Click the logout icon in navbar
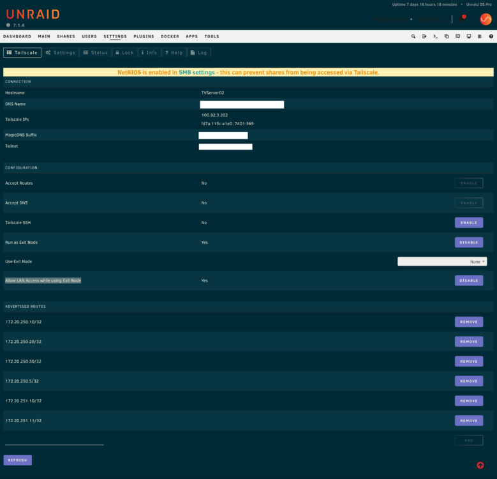 click(424, 36)
